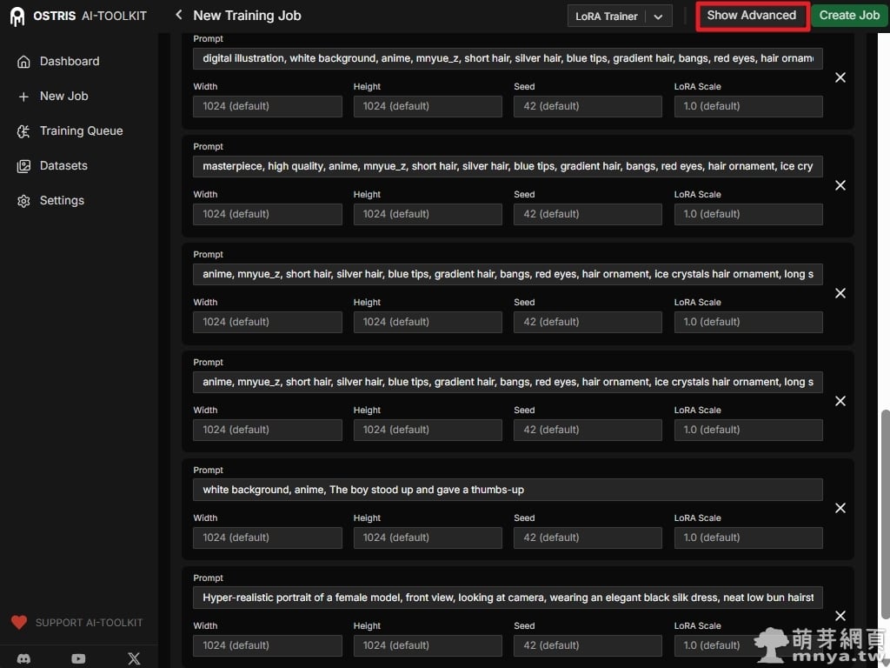Click the Create Job button
This screenshot has width=890, height=668.
[849, 16]
